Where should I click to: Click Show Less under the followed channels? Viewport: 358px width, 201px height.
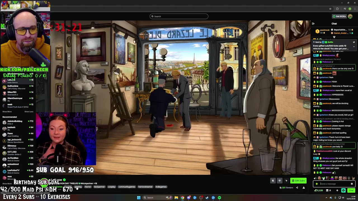pyautogui.click(x=29, y=112)
